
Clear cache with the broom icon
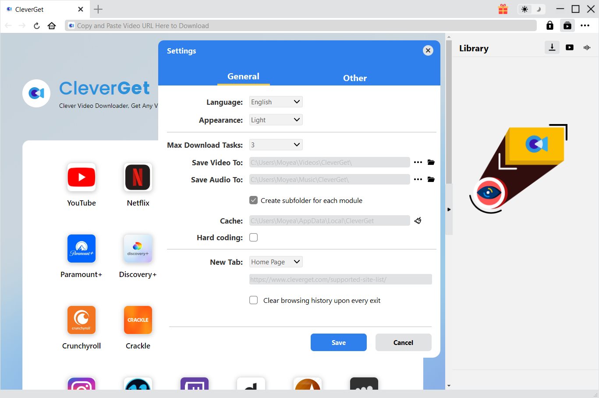click(418, 220)
